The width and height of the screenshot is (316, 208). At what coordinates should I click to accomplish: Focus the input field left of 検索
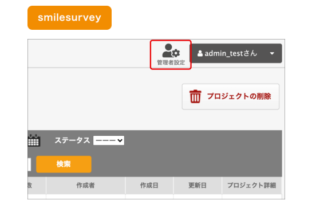[29, 164]
